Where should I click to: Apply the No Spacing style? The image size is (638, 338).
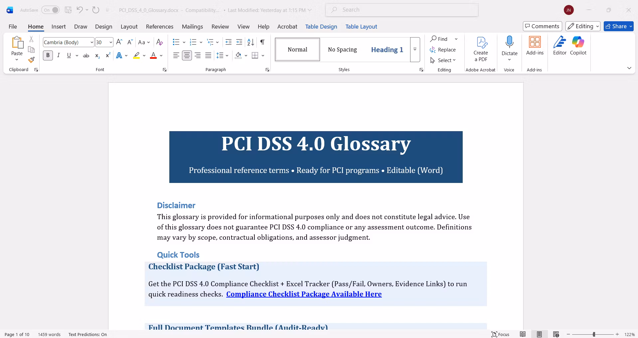click(x=342, y=49)
